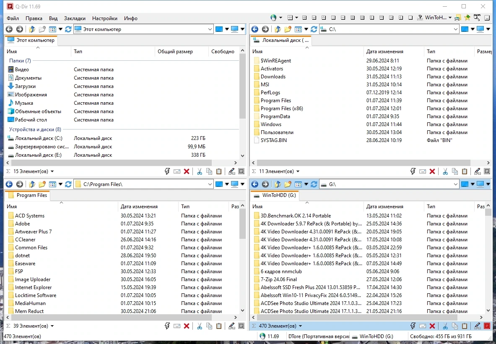Open the WinToH... drive dropdown in top toolbar
496x344 pixels.
(x=450, y=18)
